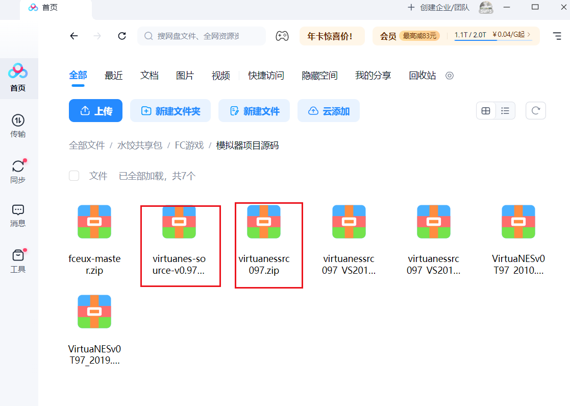Switch to the 文档 tab
The width and height of the screenshot is (570, 406).
[x=150, y=76]
